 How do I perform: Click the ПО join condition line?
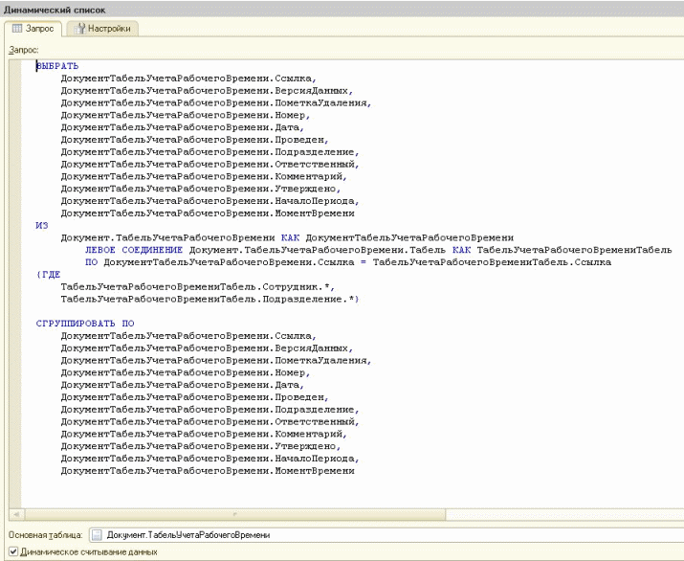point(348,262)
